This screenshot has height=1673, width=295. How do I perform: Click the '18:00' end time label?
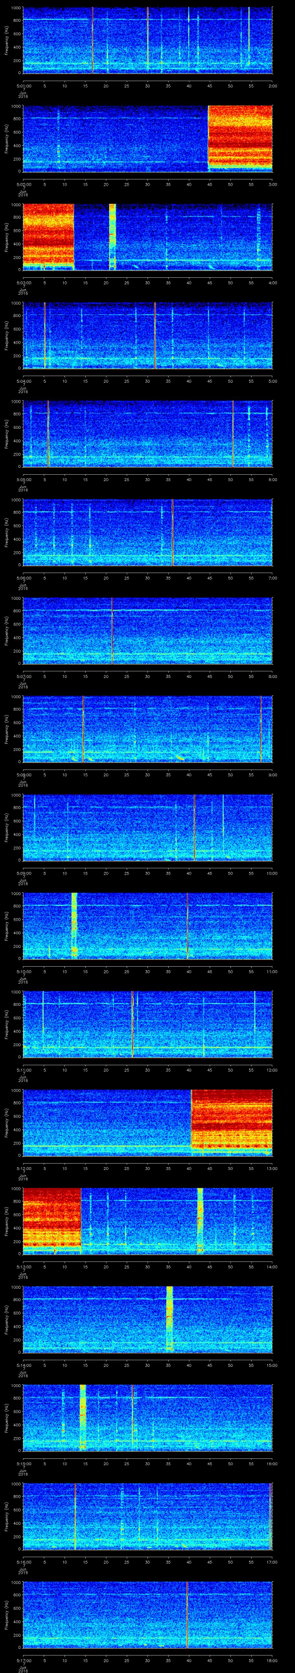coord(272,1660)
